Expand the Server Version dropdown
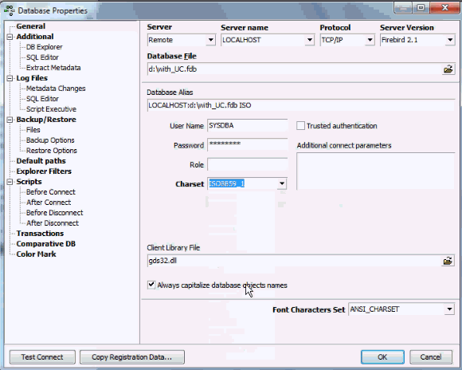The image size is (462, 370). pos(450,40)
